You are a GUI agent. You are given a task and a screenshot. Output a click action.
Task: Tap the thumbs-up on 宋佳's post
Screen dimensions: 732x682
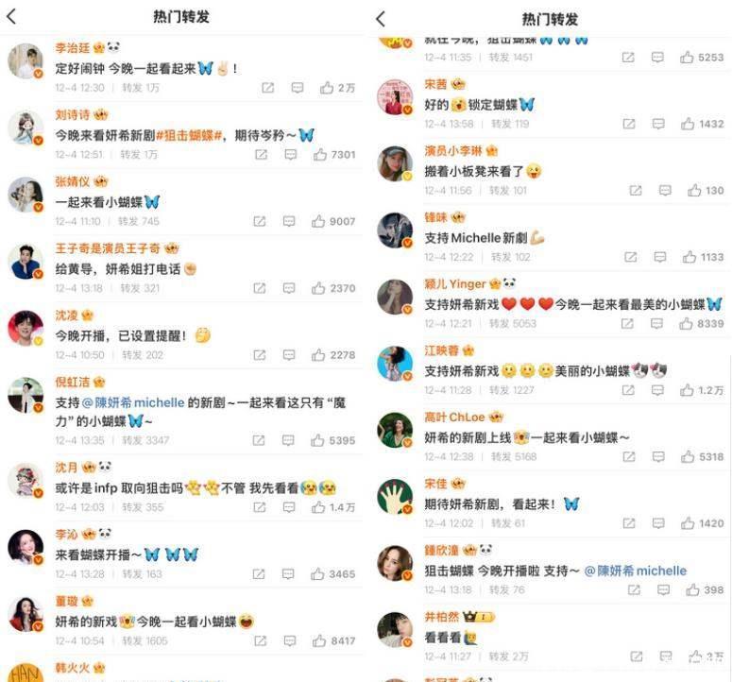688,523
